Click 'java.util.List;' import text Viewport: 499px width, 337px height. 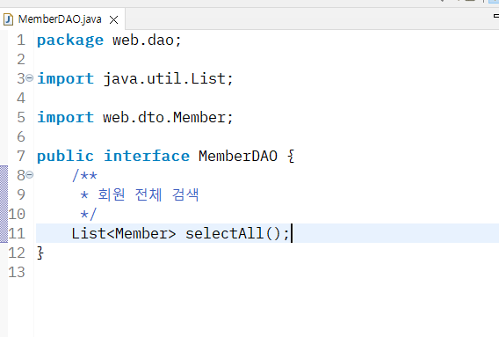tap(168, 78)
